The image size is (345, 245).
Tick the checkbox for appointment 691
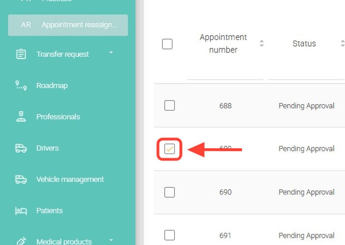point(169,235)
